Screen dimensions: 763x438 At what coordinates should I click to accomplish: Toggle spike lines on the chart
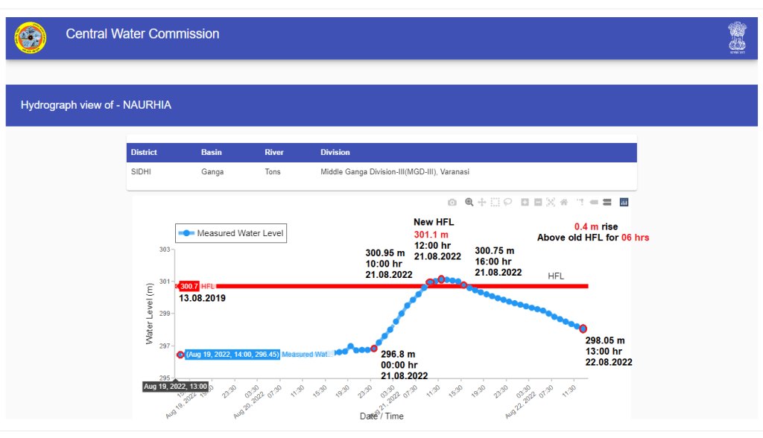580,202
